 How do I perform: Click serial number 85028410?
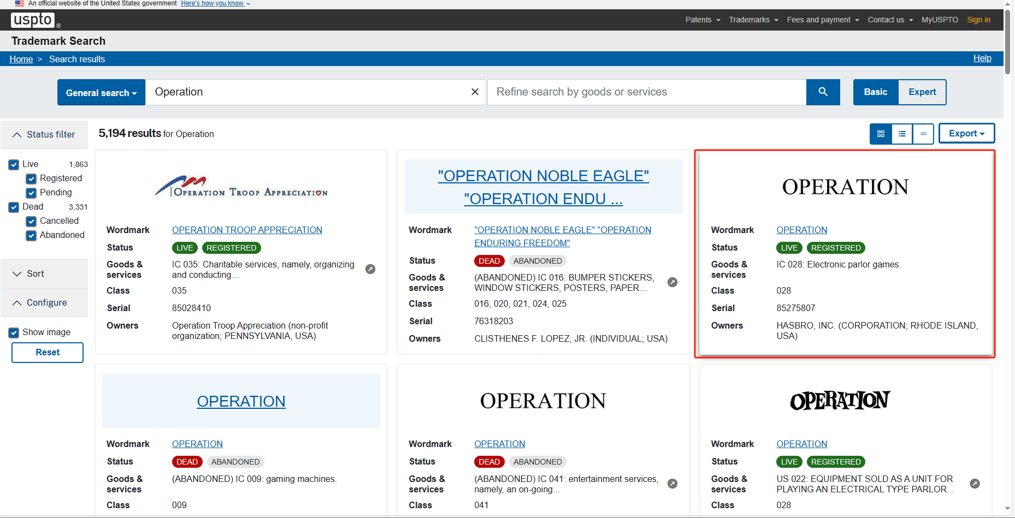[191, 308]
